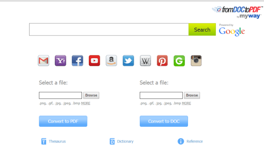Open the Reference link
The image size is (264, 153).
point(195,142)
